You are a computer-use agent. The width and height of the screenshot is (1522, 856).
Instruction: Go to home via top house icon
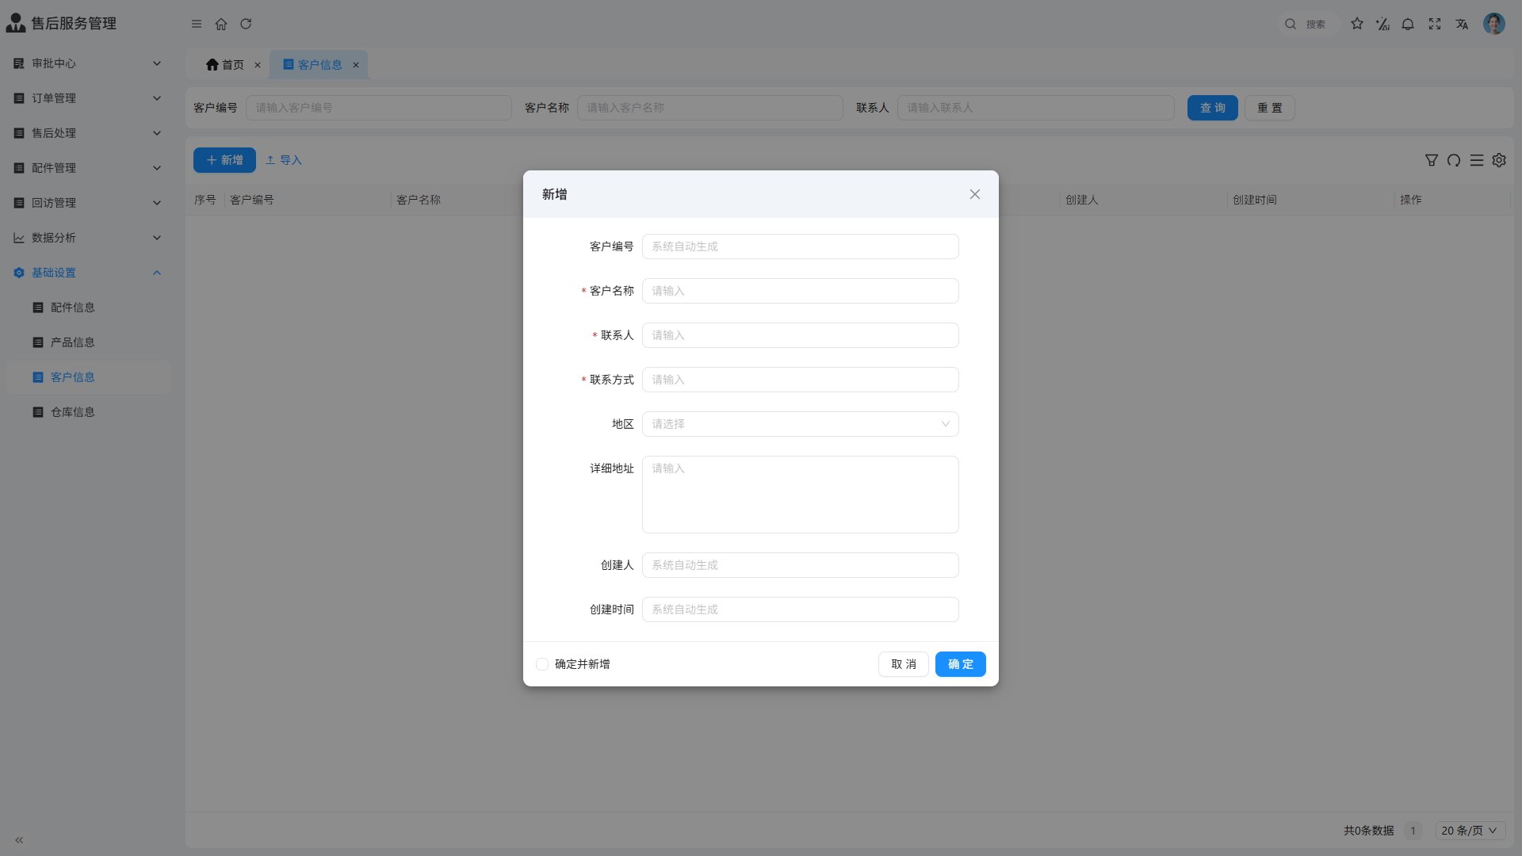pos(221,24)
